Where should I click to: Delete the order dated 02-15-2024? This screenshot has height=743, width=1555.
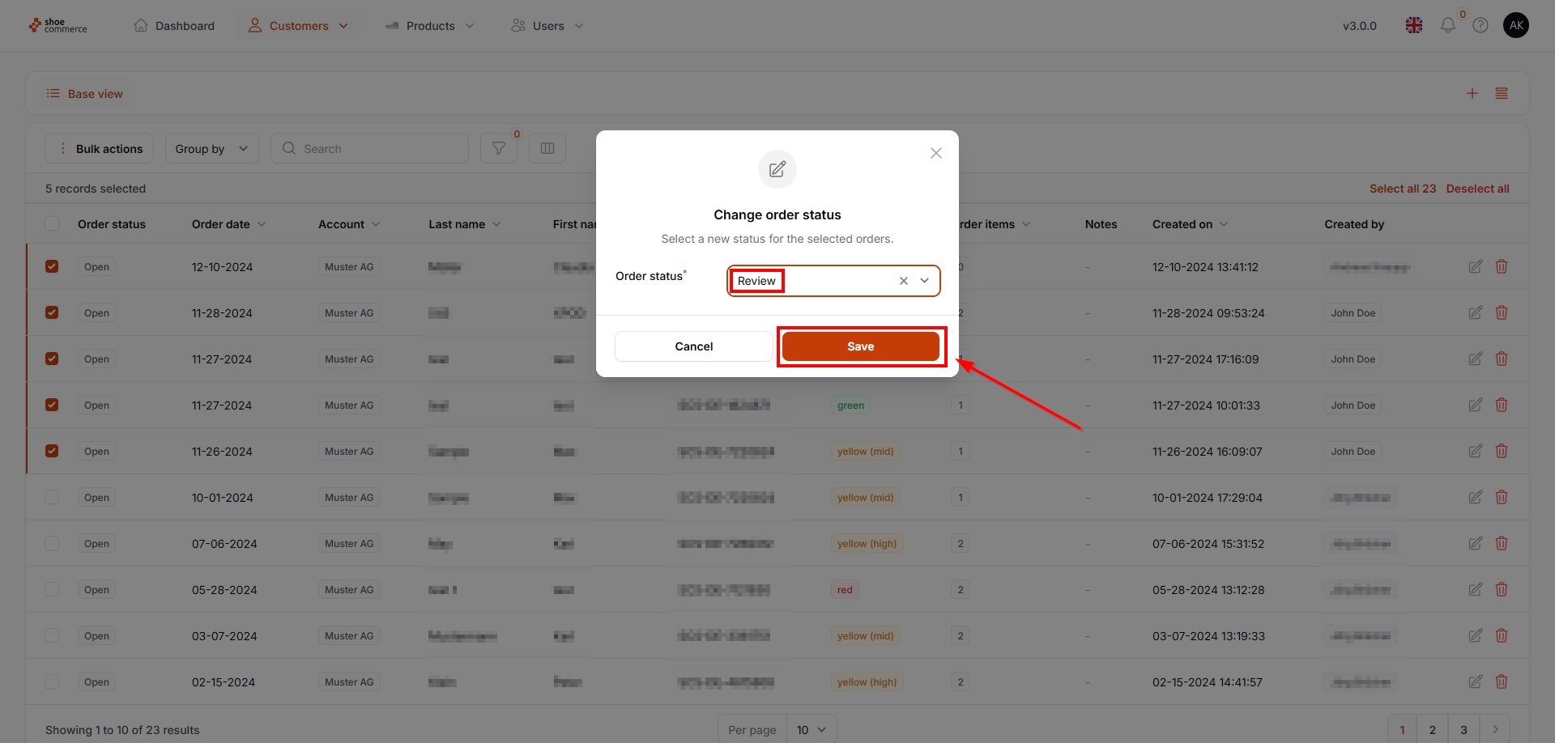point(1502,681)
